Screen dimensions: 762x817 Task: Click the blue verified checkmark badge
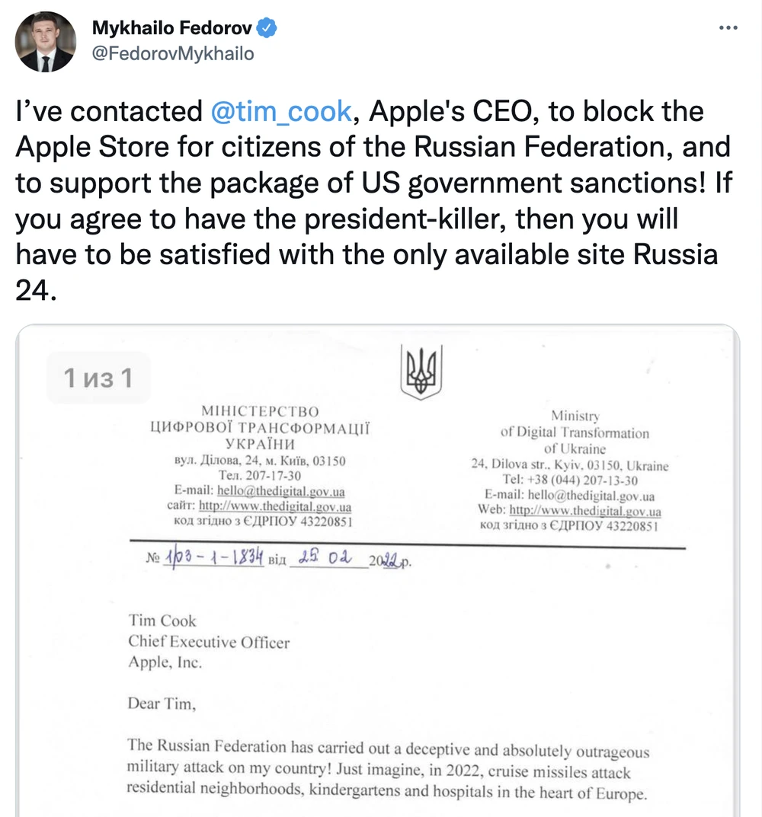pyautogui.click(x=266, y=29)
